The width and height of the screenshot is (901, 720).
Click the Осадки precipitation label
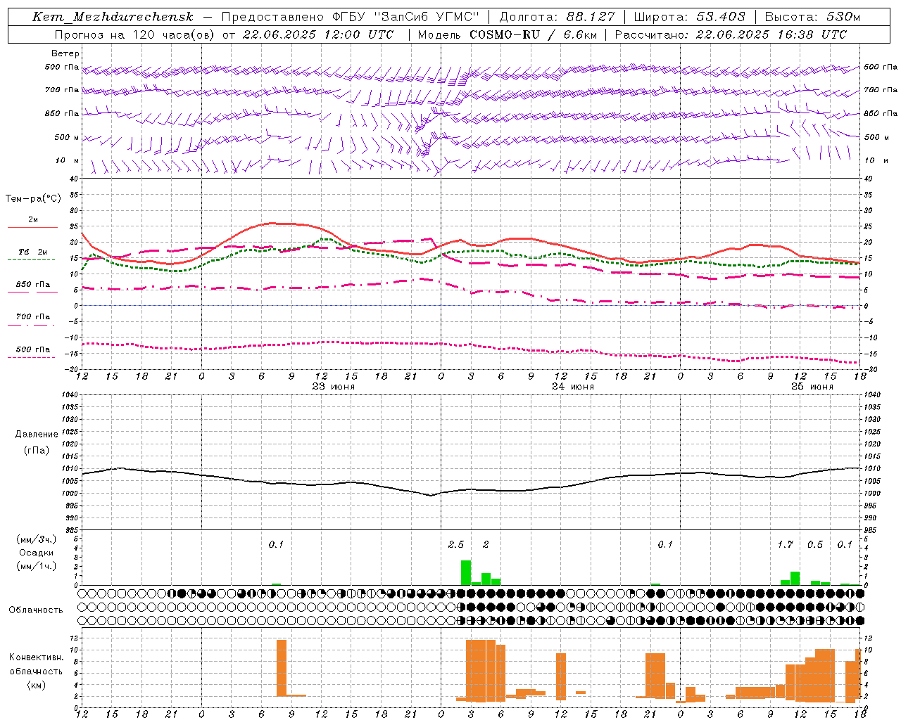coord(37,553)
